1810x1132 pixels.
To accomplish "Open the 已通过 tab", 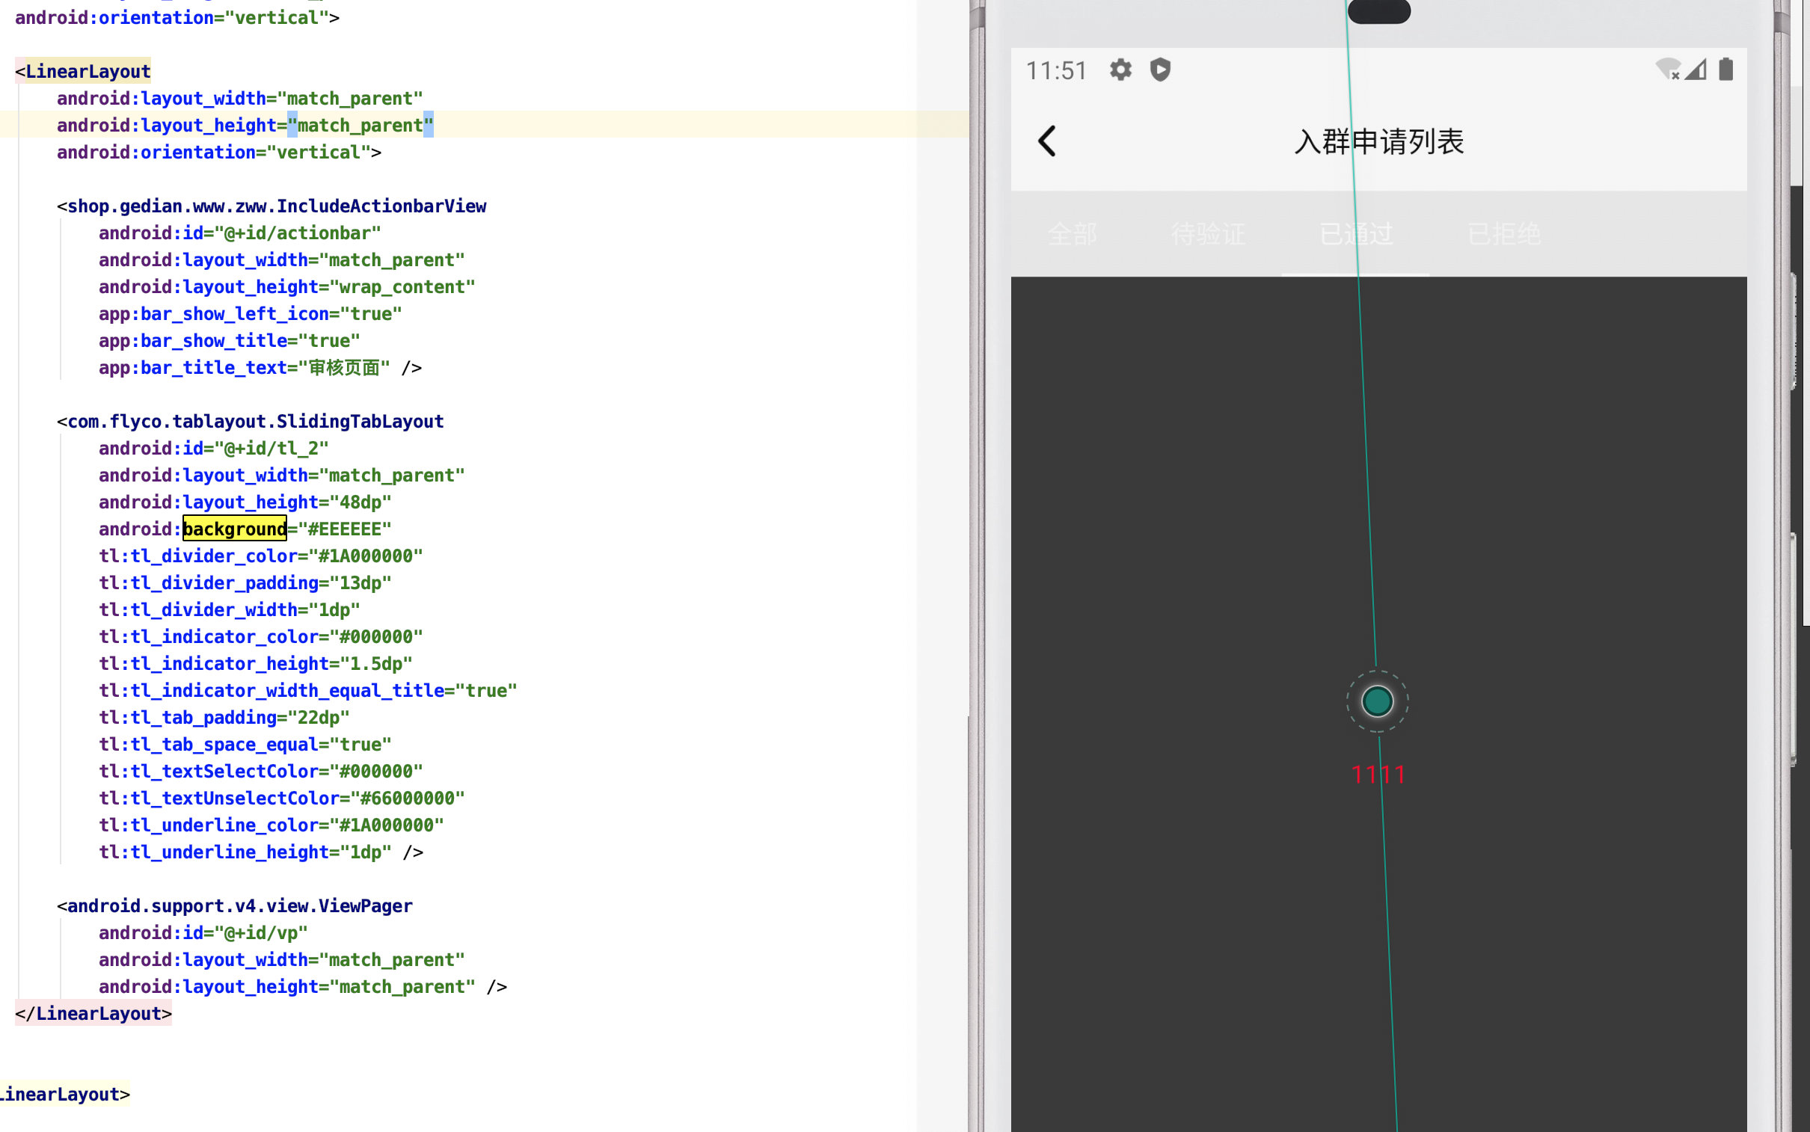I will click(1356, 233).
